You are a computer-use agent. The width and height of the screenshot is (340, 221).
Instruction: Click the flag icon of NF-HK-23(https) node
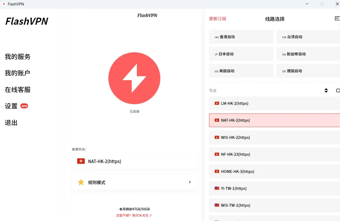click(x=217, y=154)
